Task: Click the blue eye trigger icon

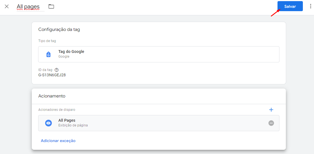Action: (48, 123)
